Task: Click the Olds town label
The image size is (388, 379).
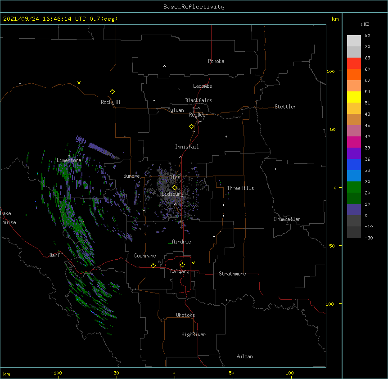Action: [175, 177]
